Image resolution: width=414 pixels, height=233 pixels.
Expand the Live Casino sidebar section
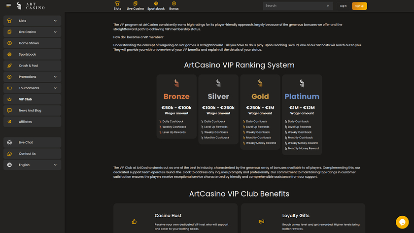click(x=55, y=32)
